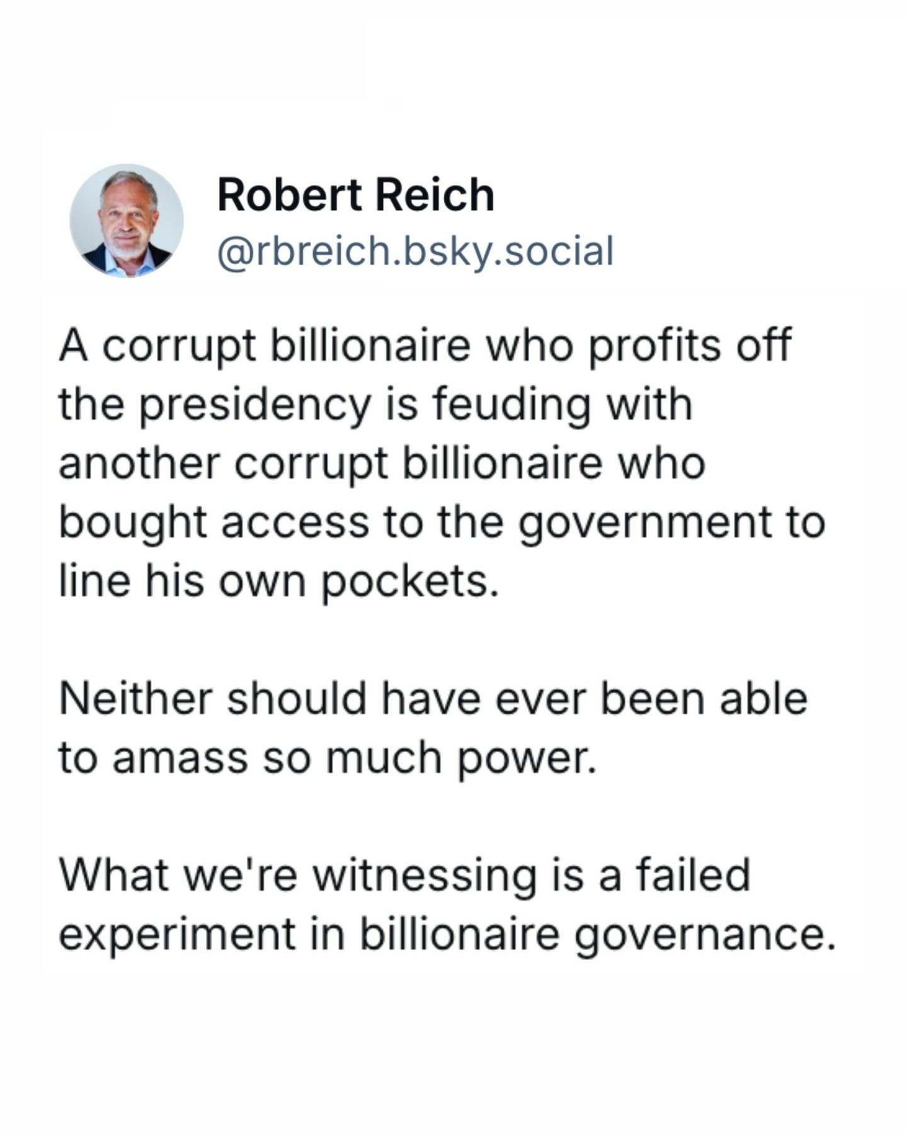Click the phrase "line his own pockets."
The height and width of the screenshot is (1134, 907).
point(278,581)
